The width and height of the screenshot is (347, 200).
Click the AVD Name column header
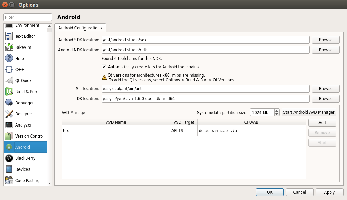(116, 122)
